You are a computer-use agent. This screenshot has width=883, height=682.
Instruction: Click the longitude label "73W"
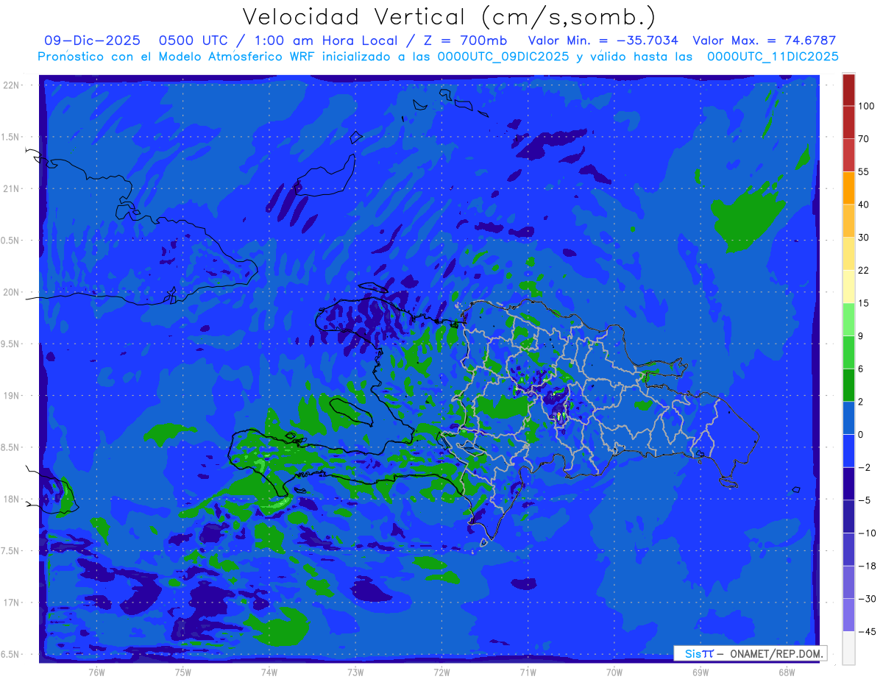355,672
